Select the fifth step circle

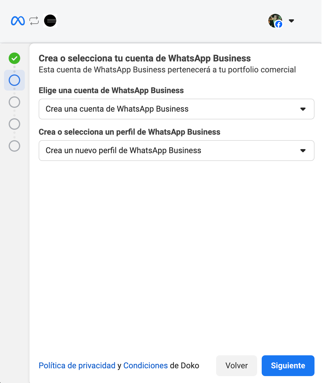[x=14, y=146]
